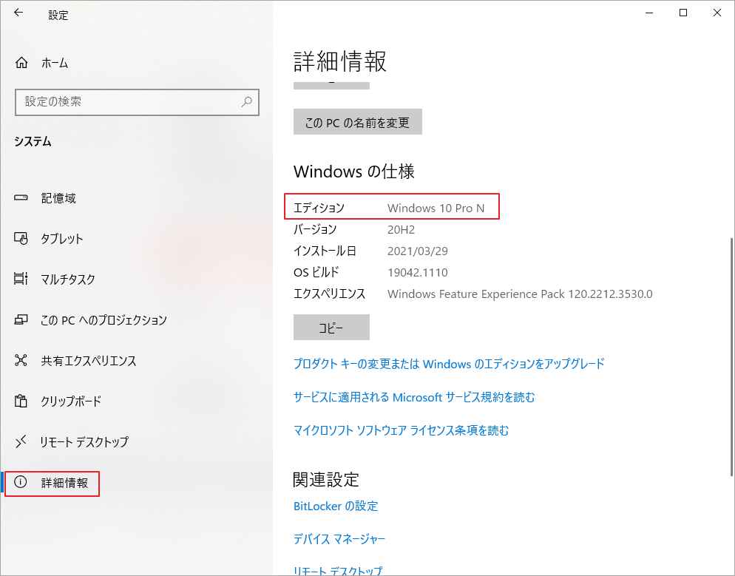Open the Tablet settings icon

23,238
